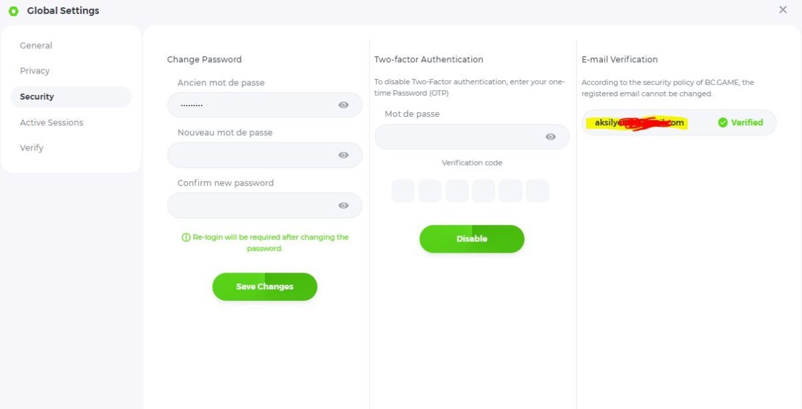Reveal the Nouveau mot de passe text
Viewport: 802px width, 409px height.
(344, 155)
